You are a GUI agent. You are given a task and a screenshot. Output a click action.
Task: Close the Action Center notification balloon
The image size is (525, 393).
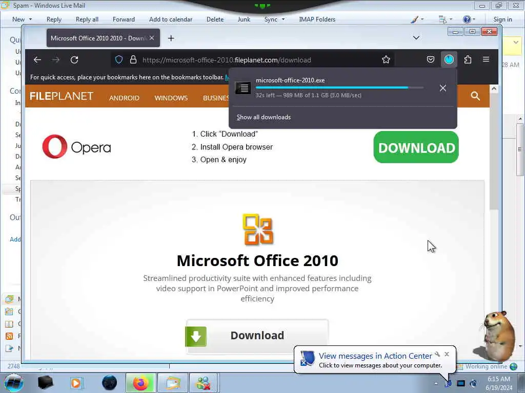pos(447,354)
